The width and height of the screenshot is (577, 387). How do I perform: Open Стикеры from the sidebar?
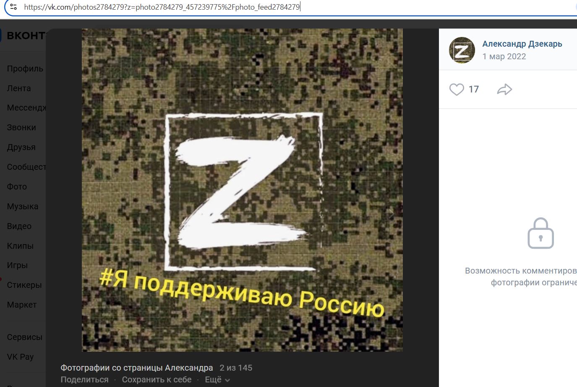pos(24,285)
